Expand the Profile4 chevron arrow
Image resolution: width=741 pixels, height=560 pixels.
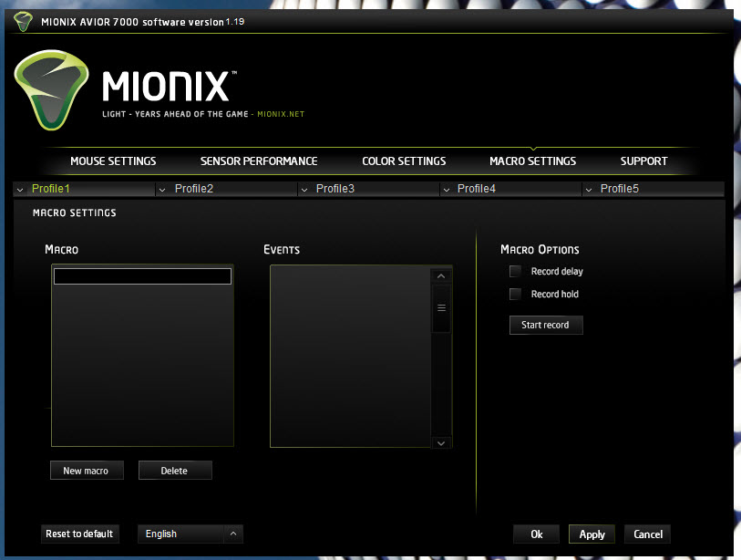[446, 190]
